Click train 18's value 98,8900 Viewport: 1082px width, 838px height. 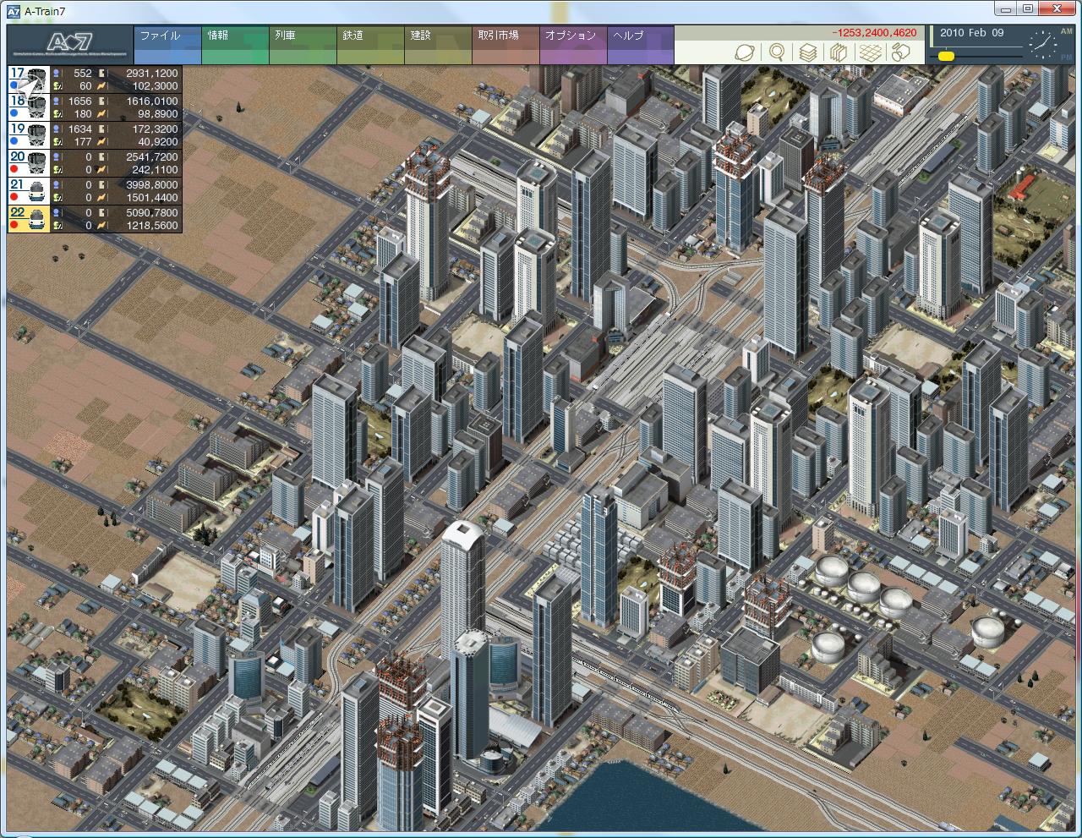158,114
